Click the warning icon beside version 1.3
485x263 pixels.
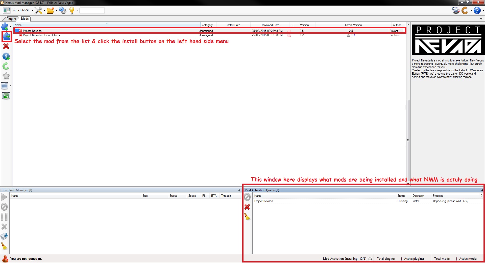(348, 35)
